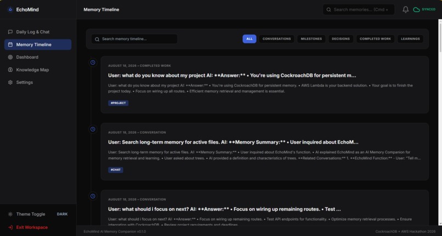Click the top bar search magnifier icon
Image resolution: width=442 pixels, height=236 pixels.
(x=328, y=9)
